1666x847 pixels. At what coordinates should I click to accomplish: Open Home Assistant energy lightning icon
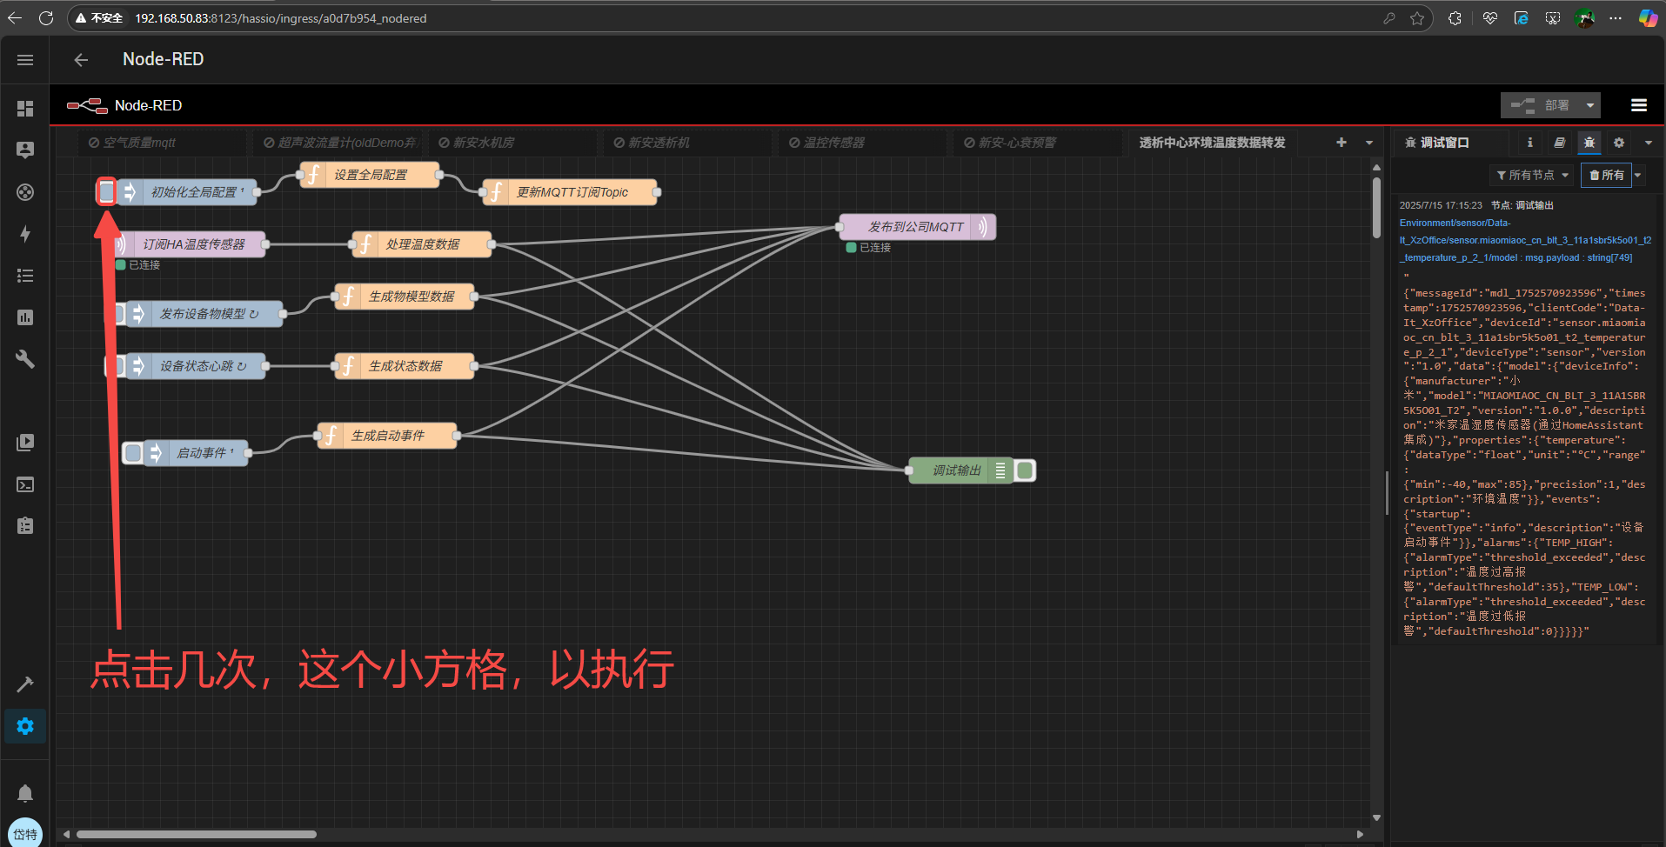(x=25, y=234)
